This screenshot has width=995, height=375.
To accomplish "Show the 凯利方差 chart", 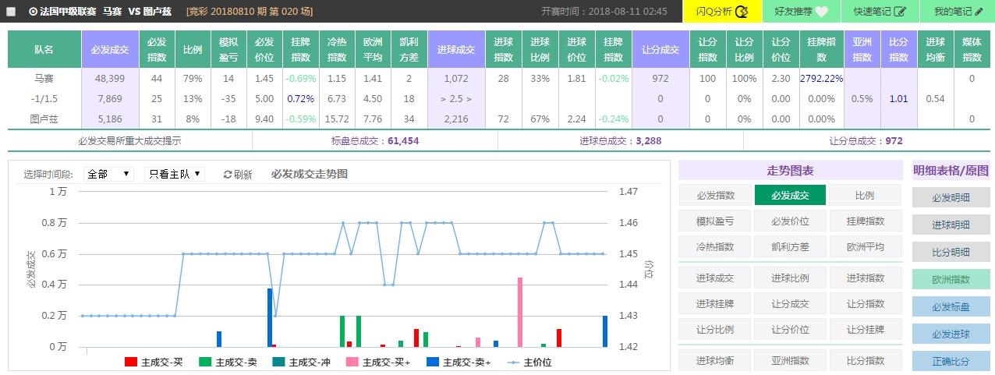I will pos(790,246).
